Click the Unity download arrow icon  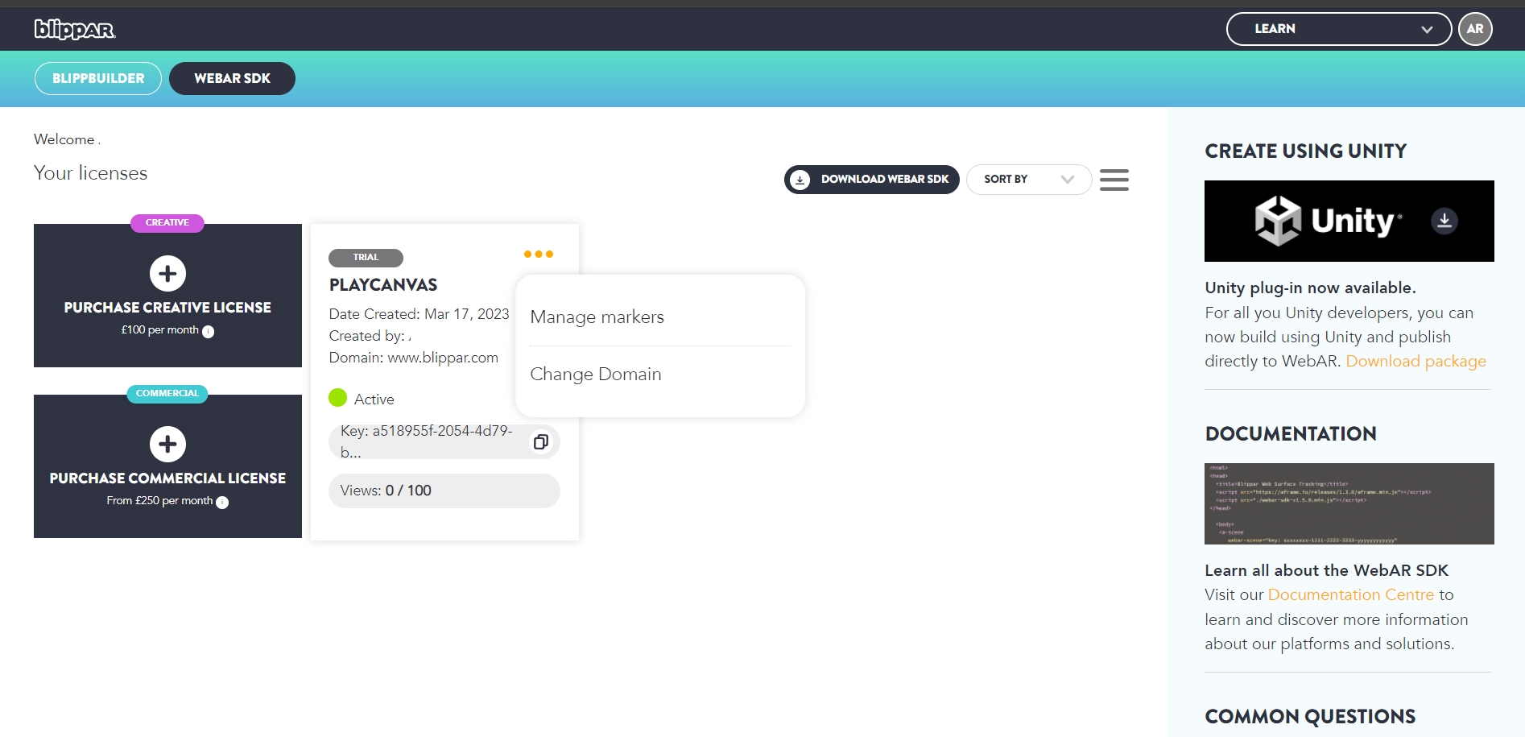click(x=1444, y=221)
